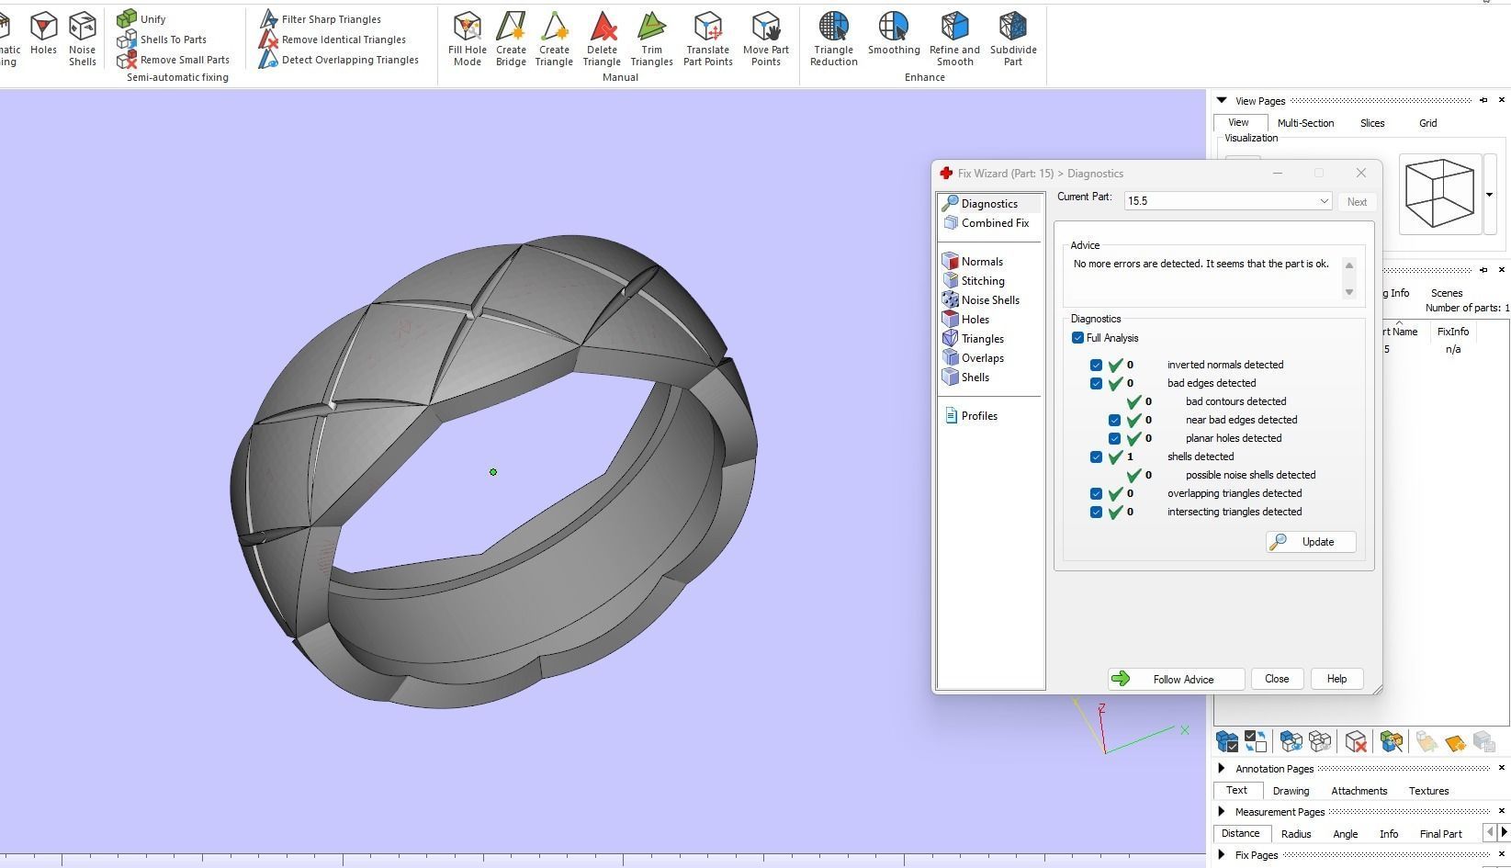Click the view cube thumbnail

pyautogui.click(x=1439, y=194)
